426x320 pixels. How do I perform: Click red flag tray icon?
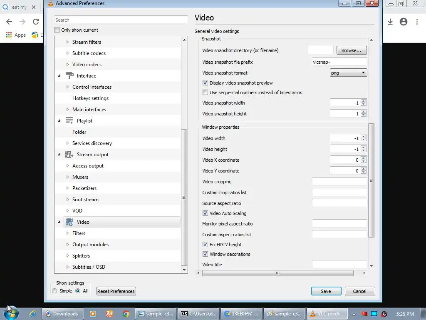364,314
